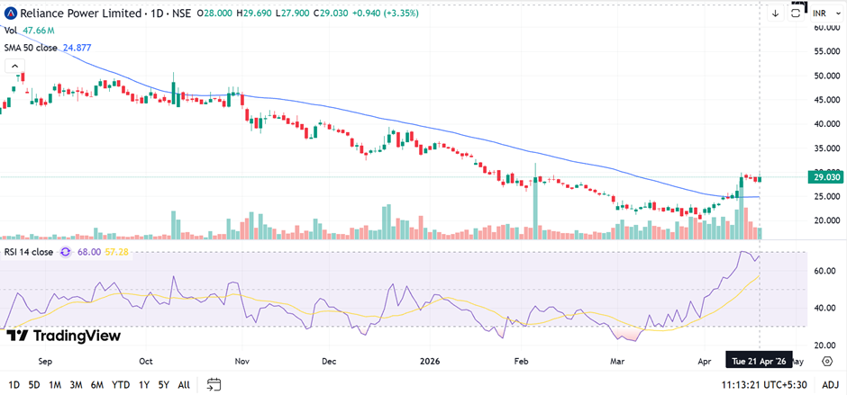Collapse the indicator legend with chevron
The width and height of the screenshot is (847, 395).
(14, 66)
